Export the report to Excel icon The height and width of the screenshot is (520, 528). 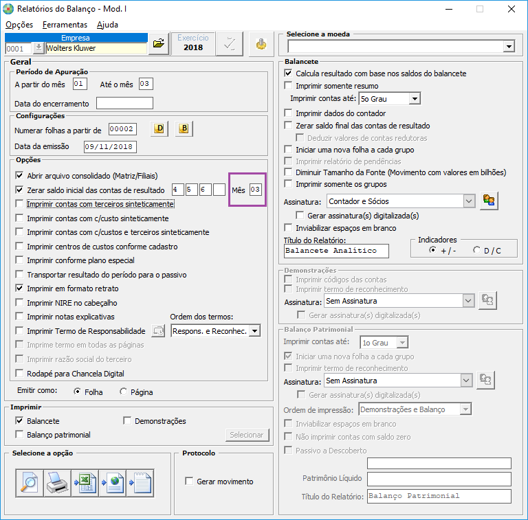pyautogui.click(x=85, y=484)
